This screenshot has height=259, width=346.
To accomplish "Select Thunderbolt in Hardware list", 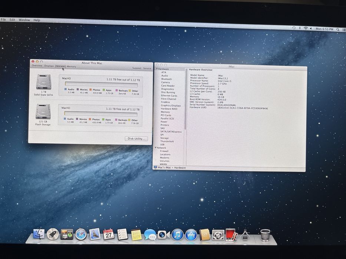I will point(167,141).
